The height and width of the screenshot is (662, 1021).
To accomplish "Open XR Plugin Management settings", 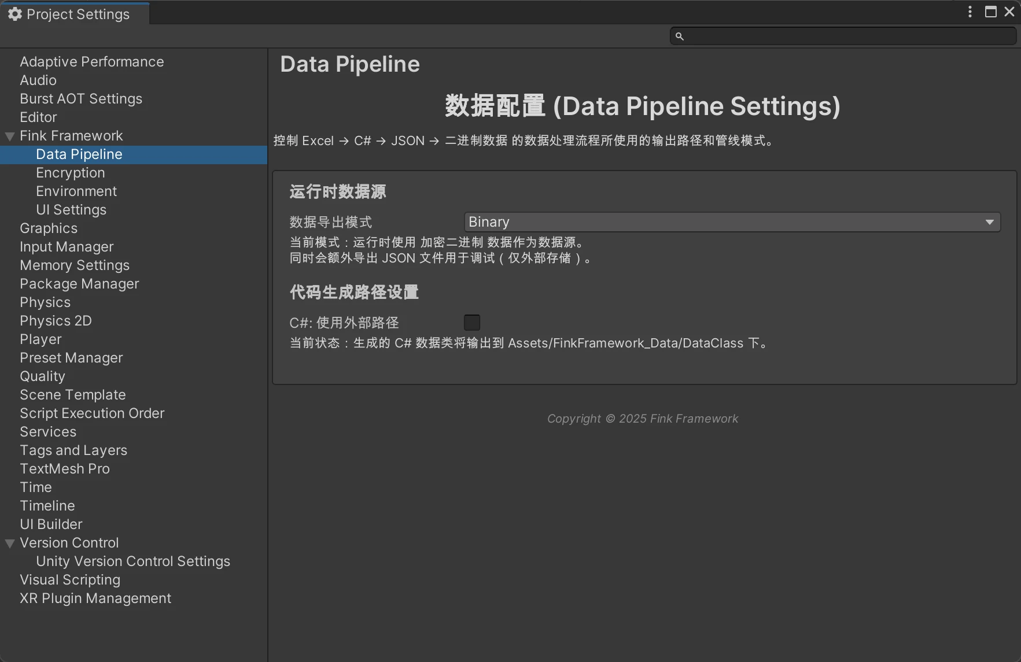I will click(95, 598).
